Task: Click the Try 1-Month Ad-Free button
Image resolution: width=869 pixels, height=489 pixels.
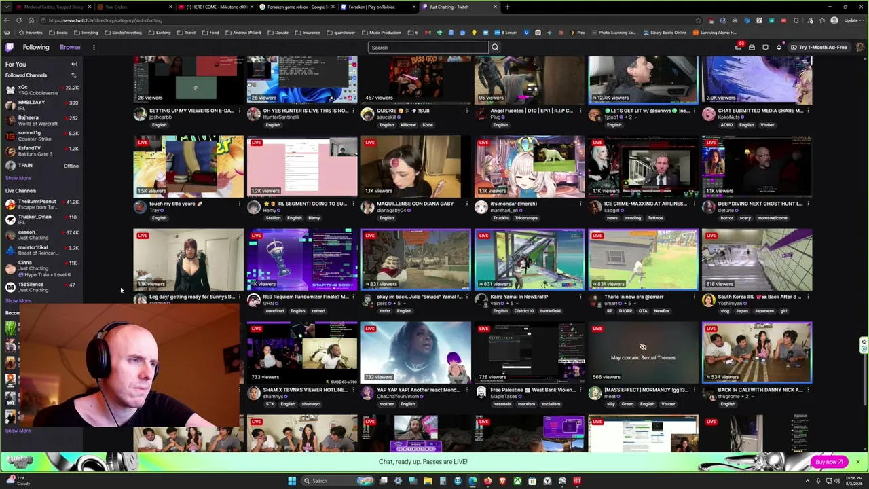Action: [818, 47]
